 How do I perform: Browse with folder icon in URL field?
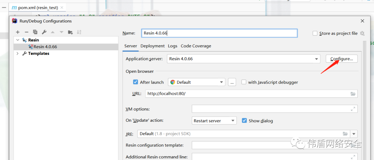point(353,93)
